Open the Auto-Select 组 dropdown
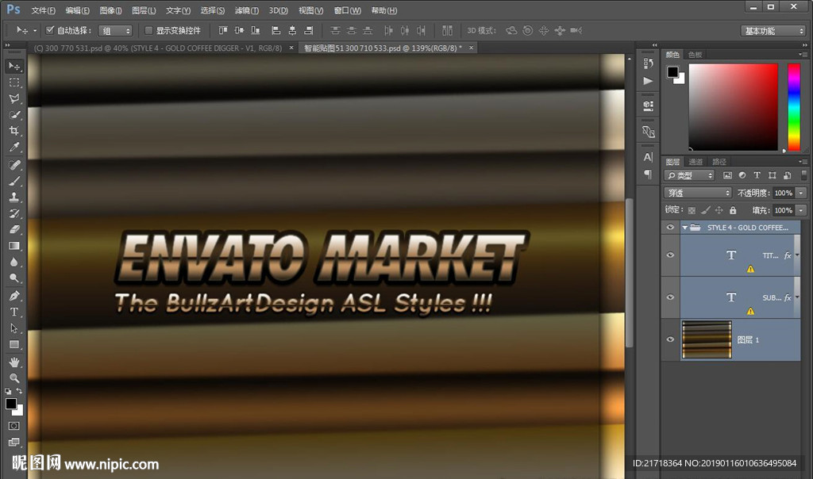This screenshot has height=479, width=813. [116, 31]
